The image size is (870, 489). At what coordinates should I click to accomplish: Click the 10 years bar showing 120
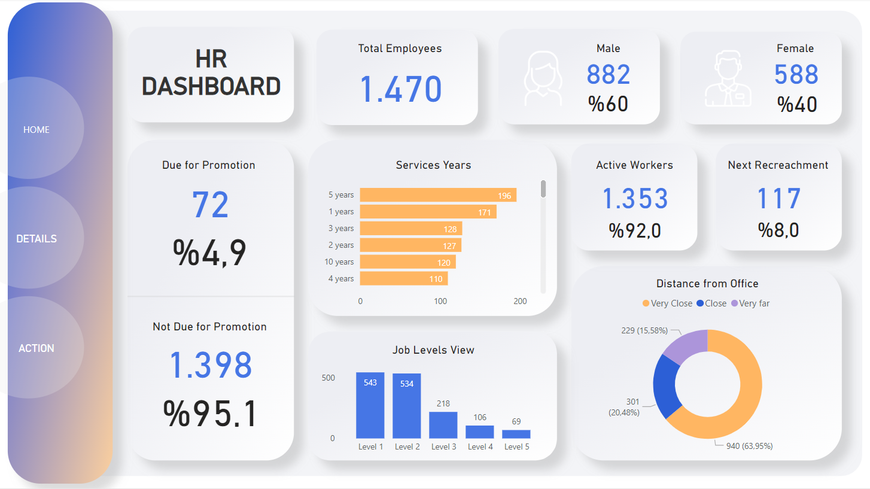[407, 262]
